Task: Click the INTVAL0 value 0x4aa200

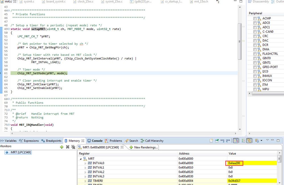Action: click(234, 163)
